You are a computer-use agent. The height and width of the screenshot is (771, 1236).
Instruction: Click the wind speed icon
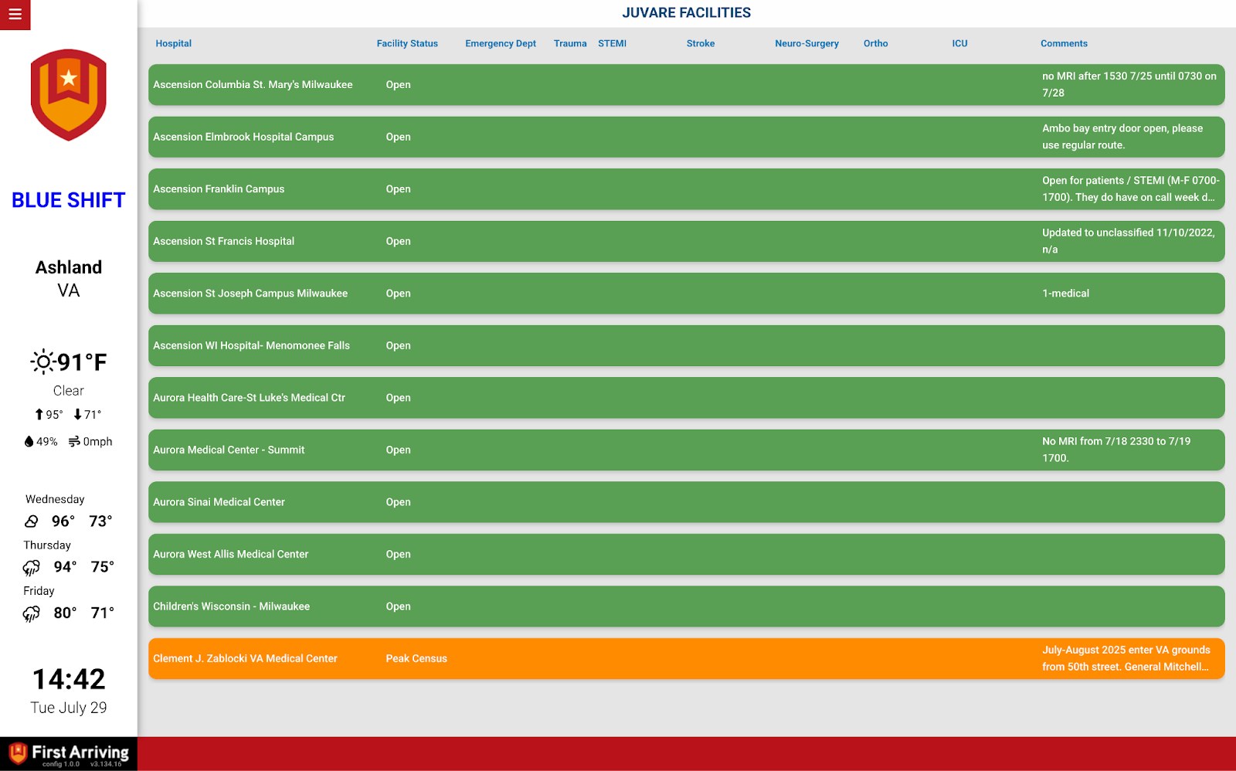pyautogui.click(x=74, y=442)
